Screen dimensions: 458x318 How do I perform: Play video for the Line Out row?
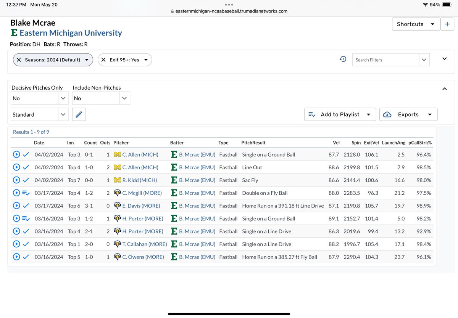(16, 167)
